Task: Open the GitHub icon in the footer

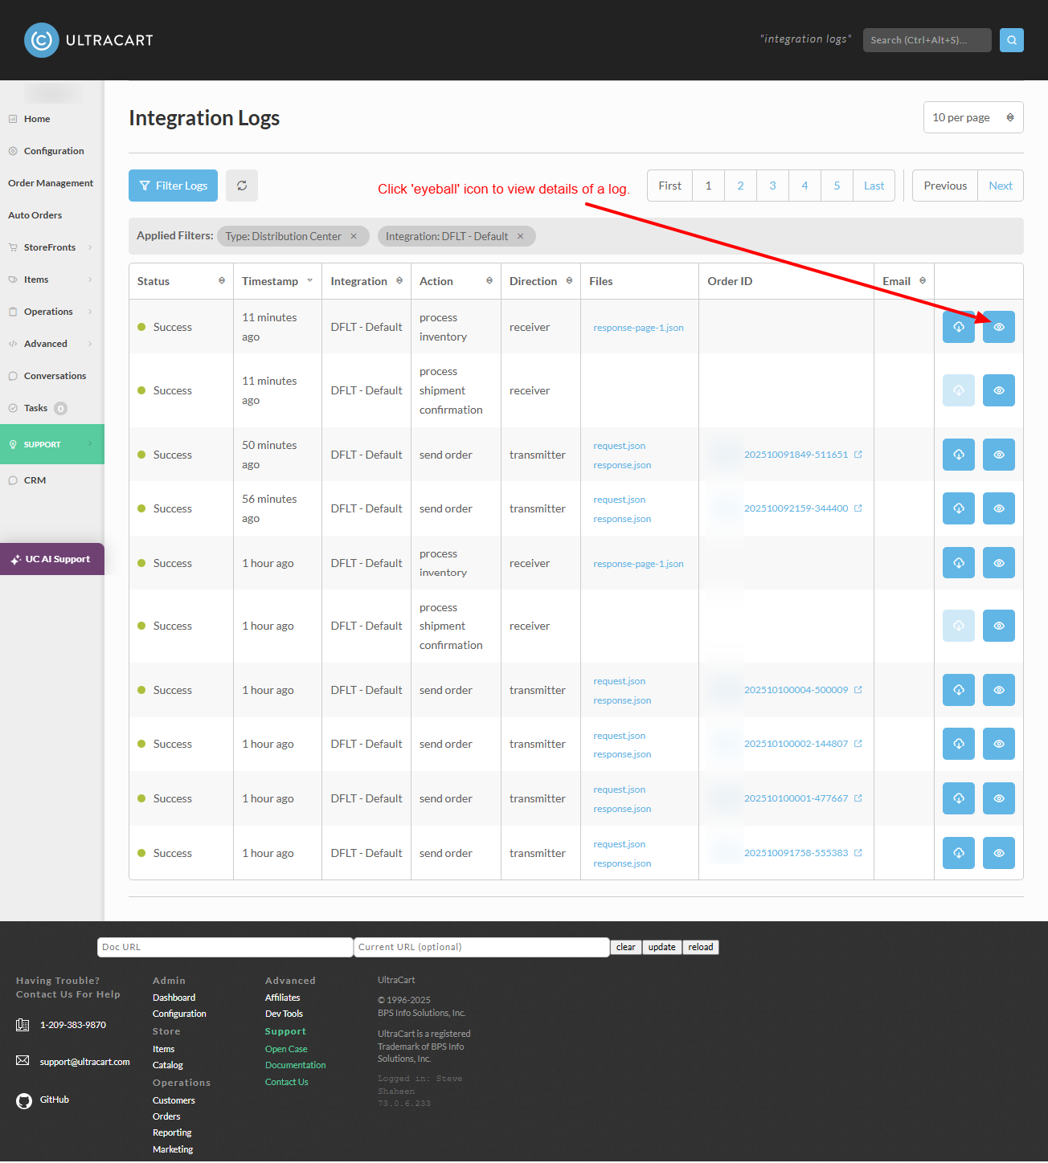Action: tap(24, 1100)
